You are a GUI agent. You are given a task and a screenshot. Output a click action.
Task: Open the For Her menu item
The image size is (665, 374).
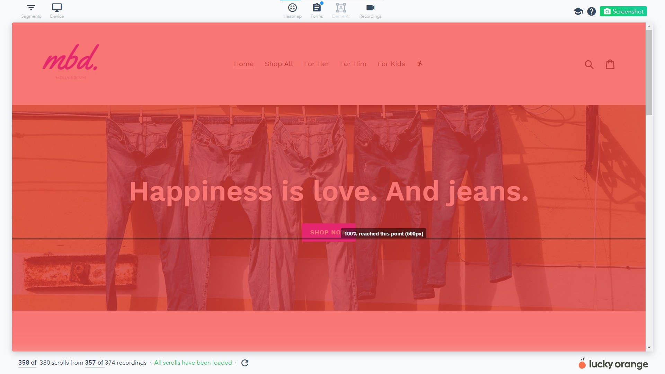pos(316,64)
